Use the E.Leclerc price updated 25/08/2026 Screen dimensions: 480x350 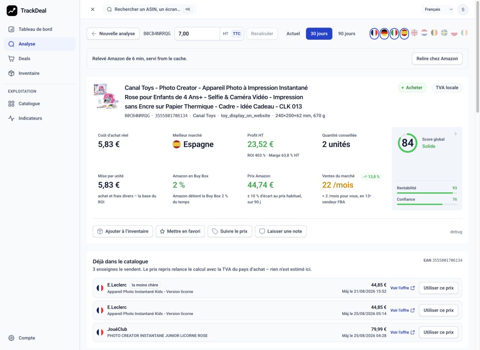click(438, 310)
